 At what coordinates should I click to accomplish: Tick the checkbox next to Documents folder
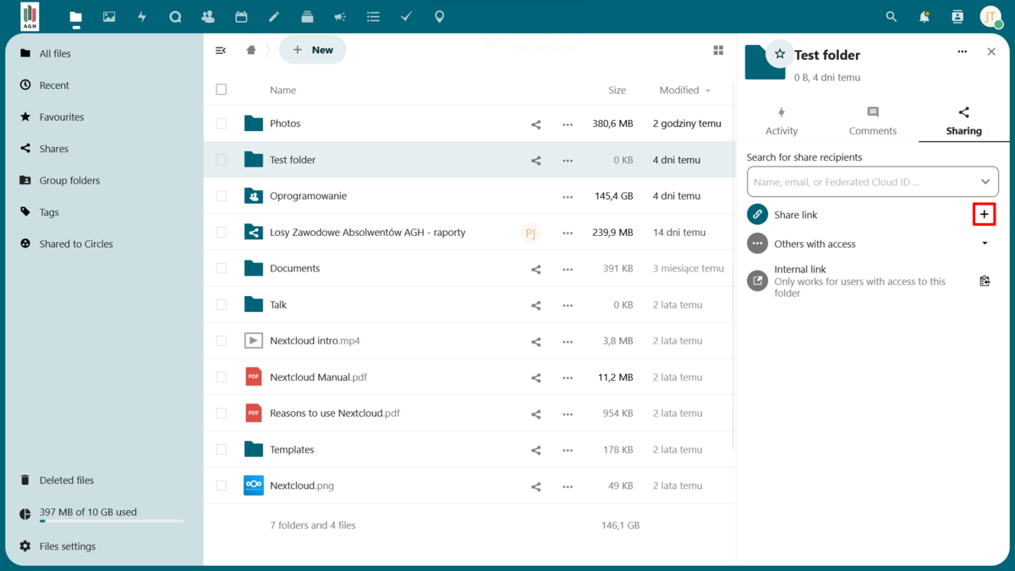(222, 268)
